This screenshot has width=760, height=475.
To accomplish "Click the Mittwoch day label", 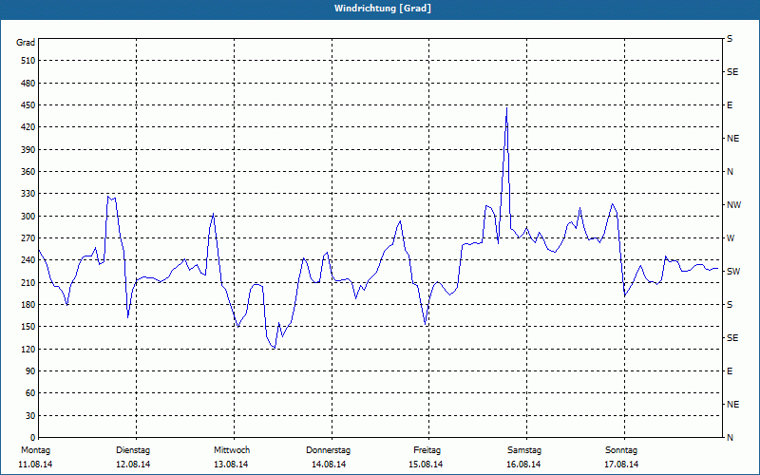I will pyautogui.click(x=232, y=450).
